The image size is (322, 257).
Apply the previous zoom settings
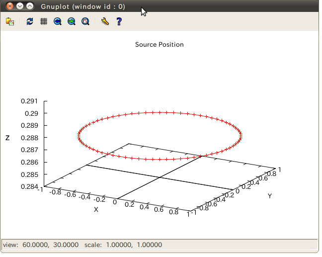[x=58, y=21]
